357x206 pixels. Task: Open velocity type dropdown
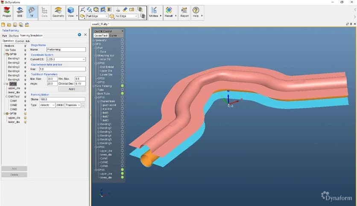pyautogui.click(x=47, y=105)
